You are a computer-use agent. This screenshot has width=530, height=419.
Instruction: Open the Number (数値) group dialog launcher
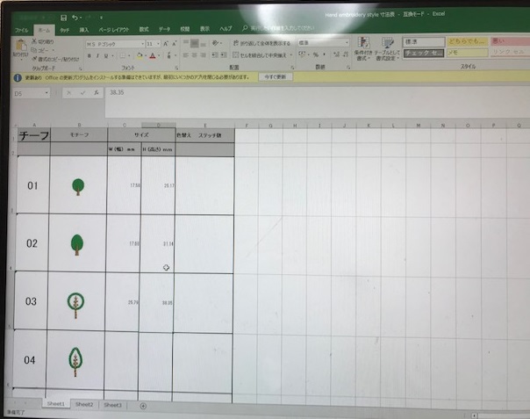tap(348, 68)
